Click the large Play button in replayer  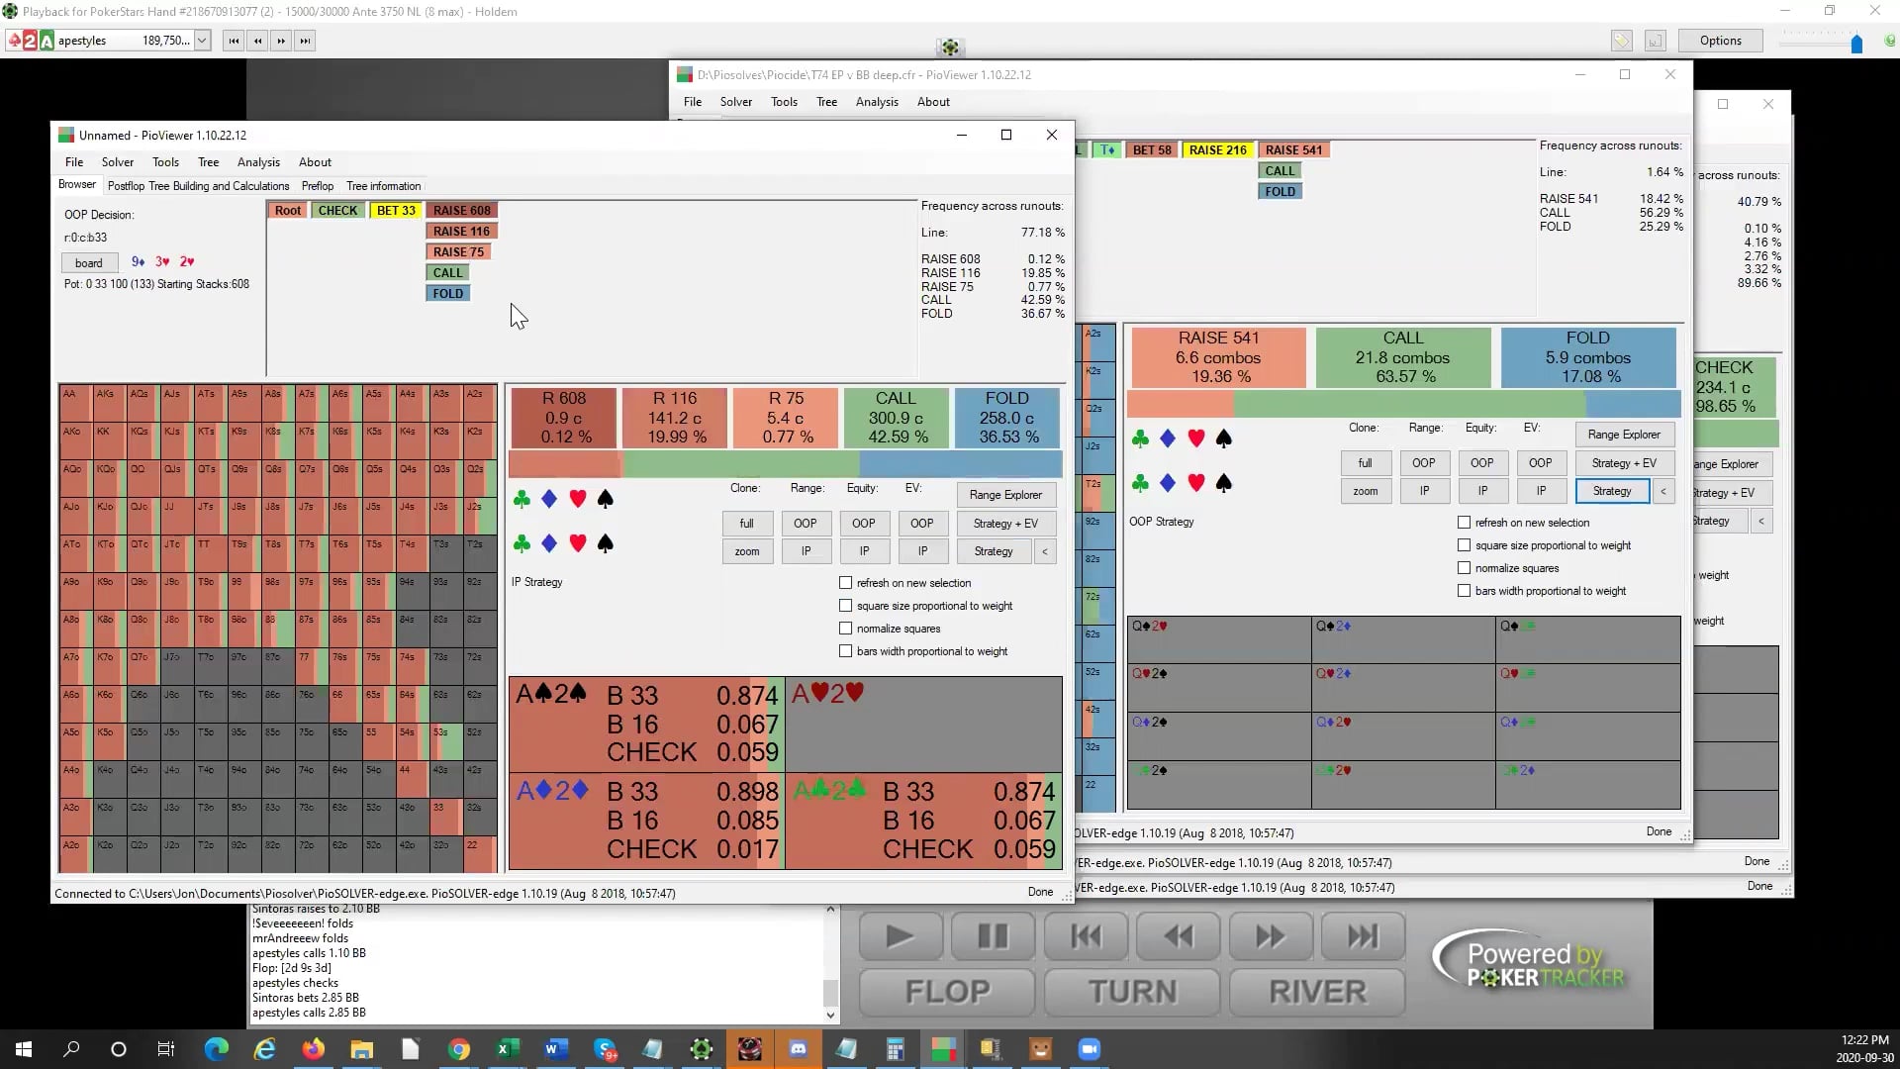900,936
